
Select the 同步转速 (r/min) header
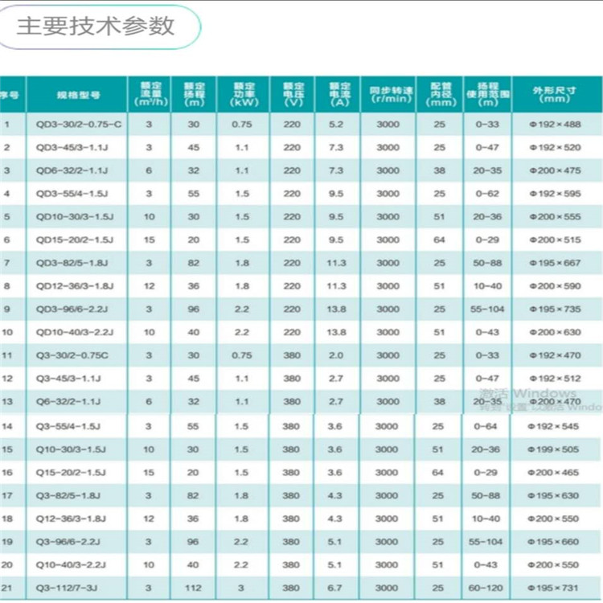387,94
